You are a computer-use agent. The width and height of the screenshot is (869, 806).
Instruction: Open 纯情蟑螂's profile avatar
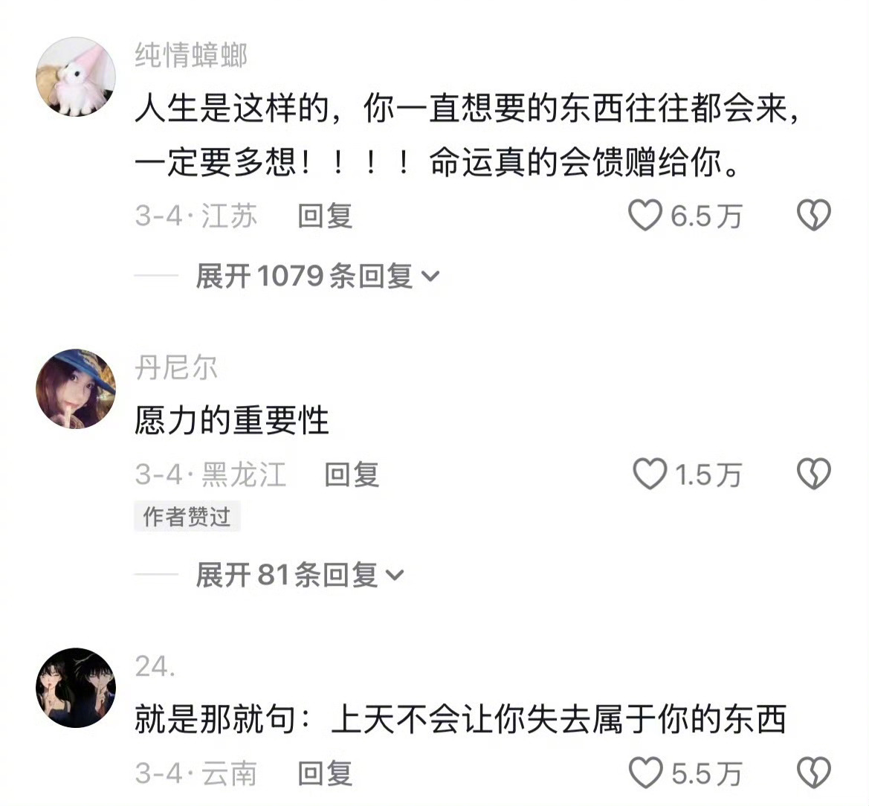pos(76,77)
